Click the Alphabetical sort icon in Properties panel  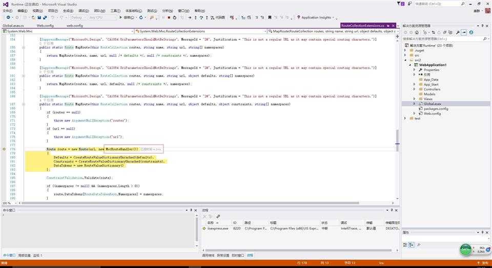click(x=411, y=245)
